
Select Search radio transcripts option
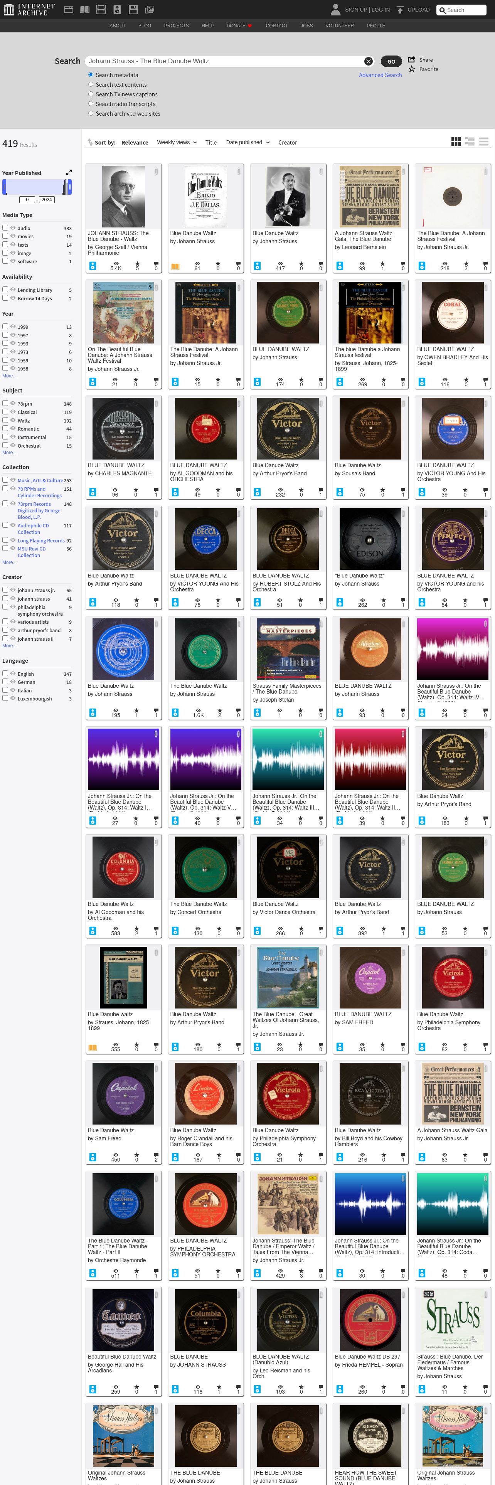[91, 104]
